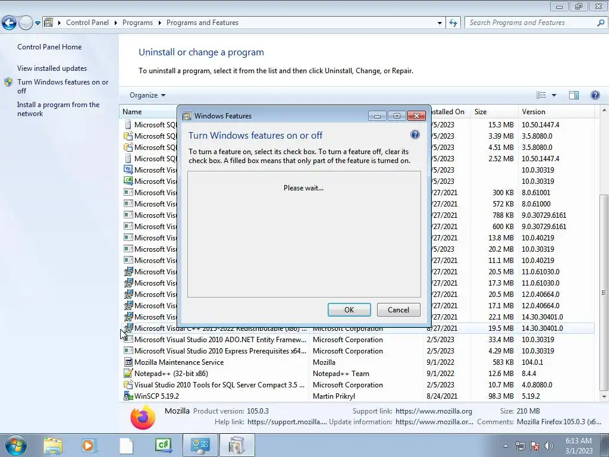The height and width of the screenshot is (457, 609).
Task: Click the Mozilla Firefox logo in details pane
Action: (143, 417)
